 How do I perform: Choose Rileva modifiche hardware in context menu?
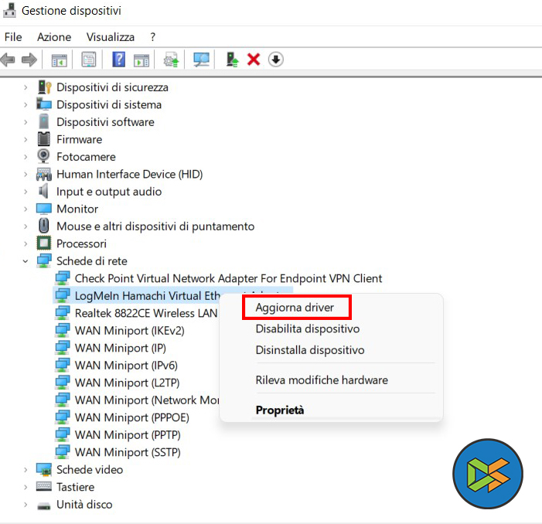(x=322, y=380)
